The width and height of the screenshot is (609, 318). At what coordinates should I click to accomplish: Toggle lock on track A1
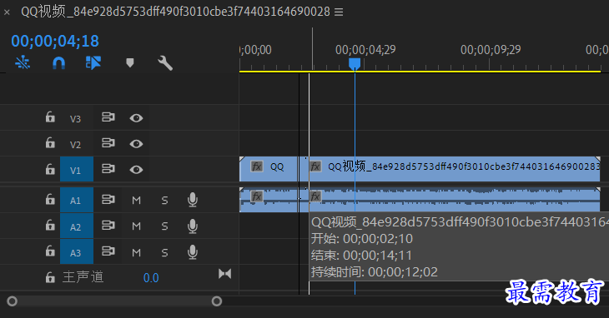tap(50, 199)
